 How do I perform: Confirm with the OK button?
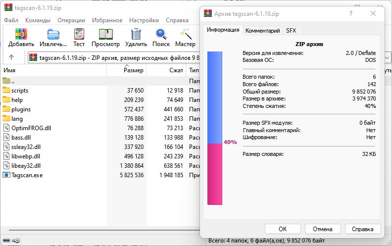(283, 229)
